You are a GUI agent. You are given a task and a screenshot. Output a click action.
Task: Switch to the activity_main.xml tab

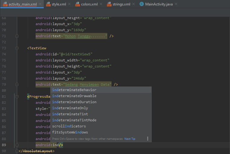click(23, 4)
